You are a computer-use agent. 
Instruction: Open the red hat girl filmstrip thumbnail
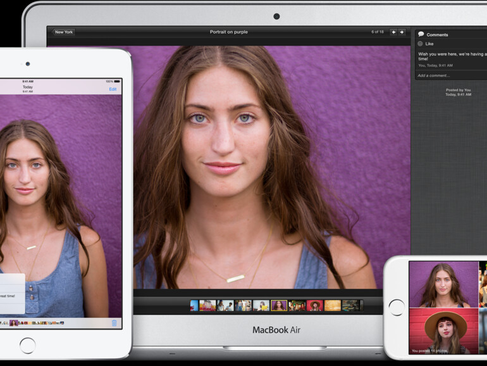tap(314, 305)
